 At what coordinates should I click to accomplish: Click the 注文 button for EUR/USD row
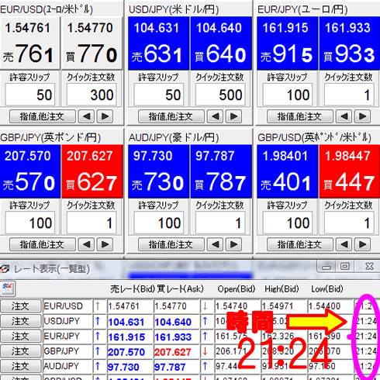click(21, 306)
